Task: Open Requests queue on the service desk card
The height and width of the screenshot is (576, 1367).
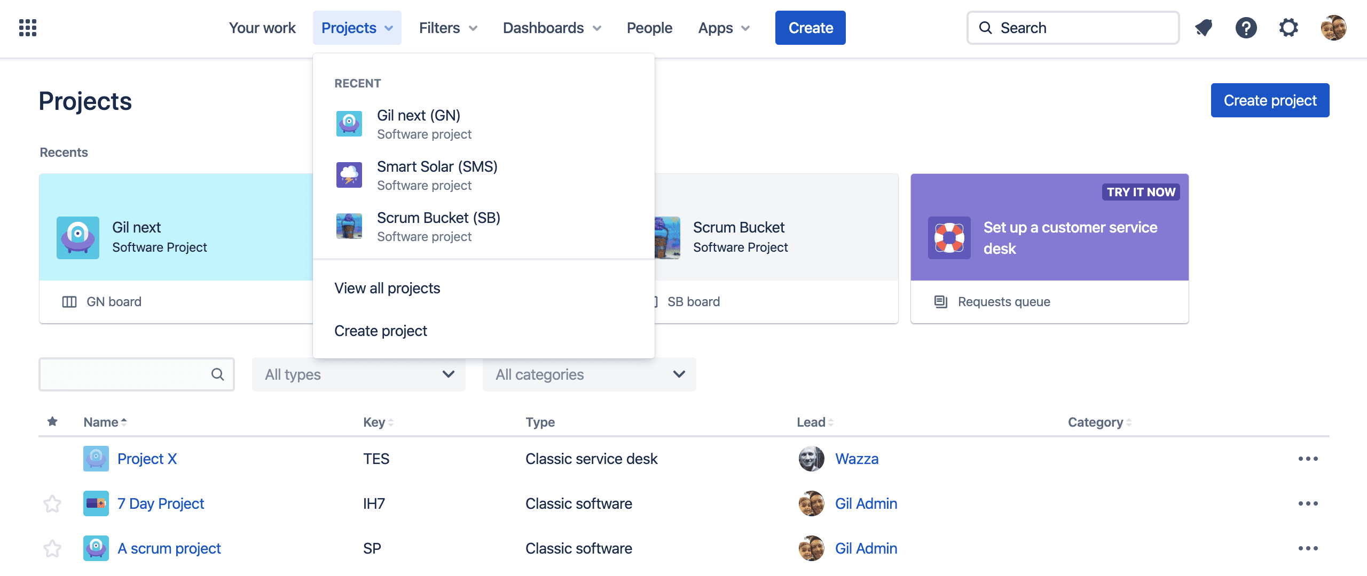Action: click(1003, 301)
